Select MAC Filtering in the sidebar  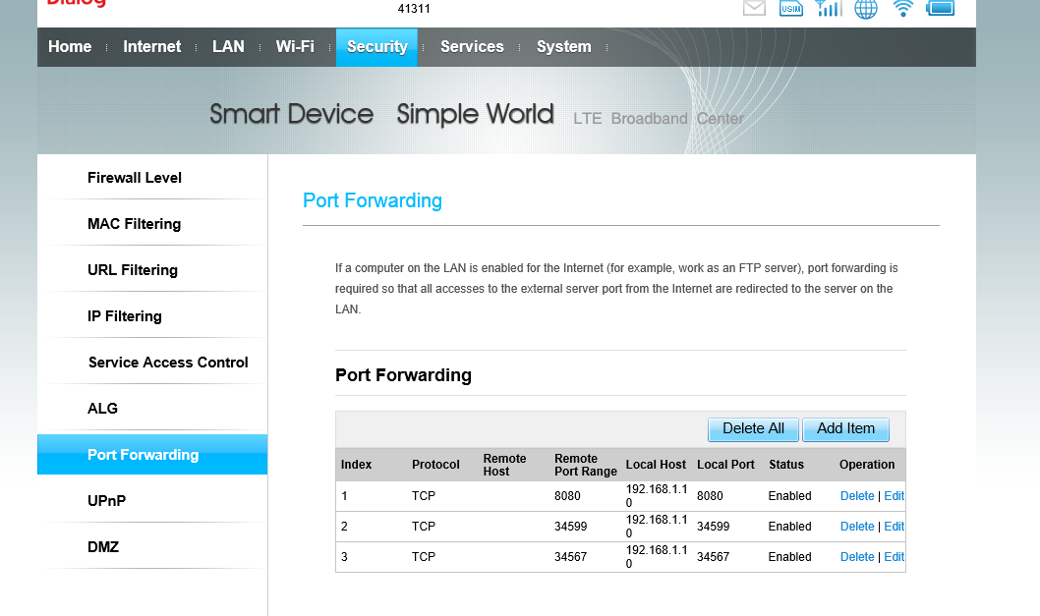pos(135,223)
